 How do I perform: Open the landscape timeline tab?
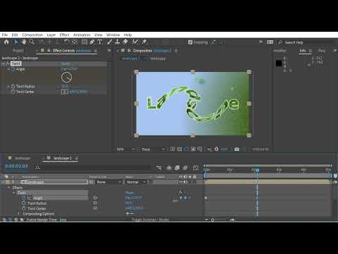pyautogui.click(x=23, y=158)
